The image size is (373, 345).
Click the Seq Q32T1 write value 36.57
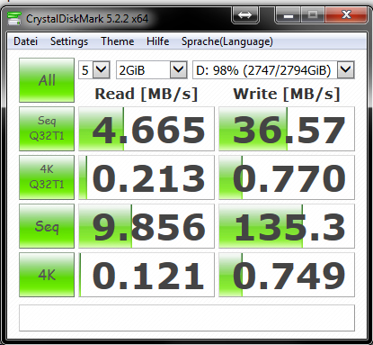click(287, 129)
